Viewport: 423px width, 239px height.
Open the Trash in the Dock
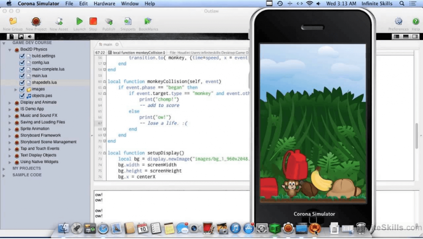click(x=361, y=229)
